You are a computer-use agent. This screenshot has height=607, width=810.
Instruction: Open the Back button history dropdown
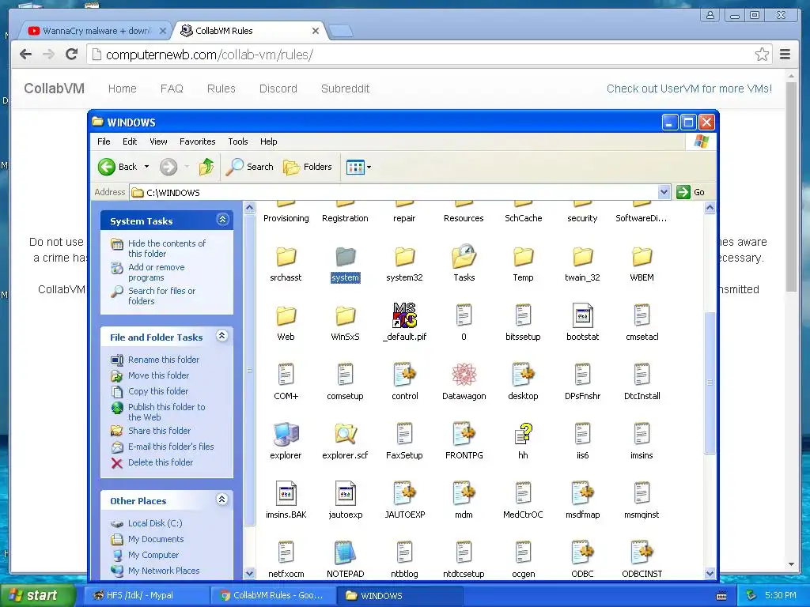click(146, 167)
